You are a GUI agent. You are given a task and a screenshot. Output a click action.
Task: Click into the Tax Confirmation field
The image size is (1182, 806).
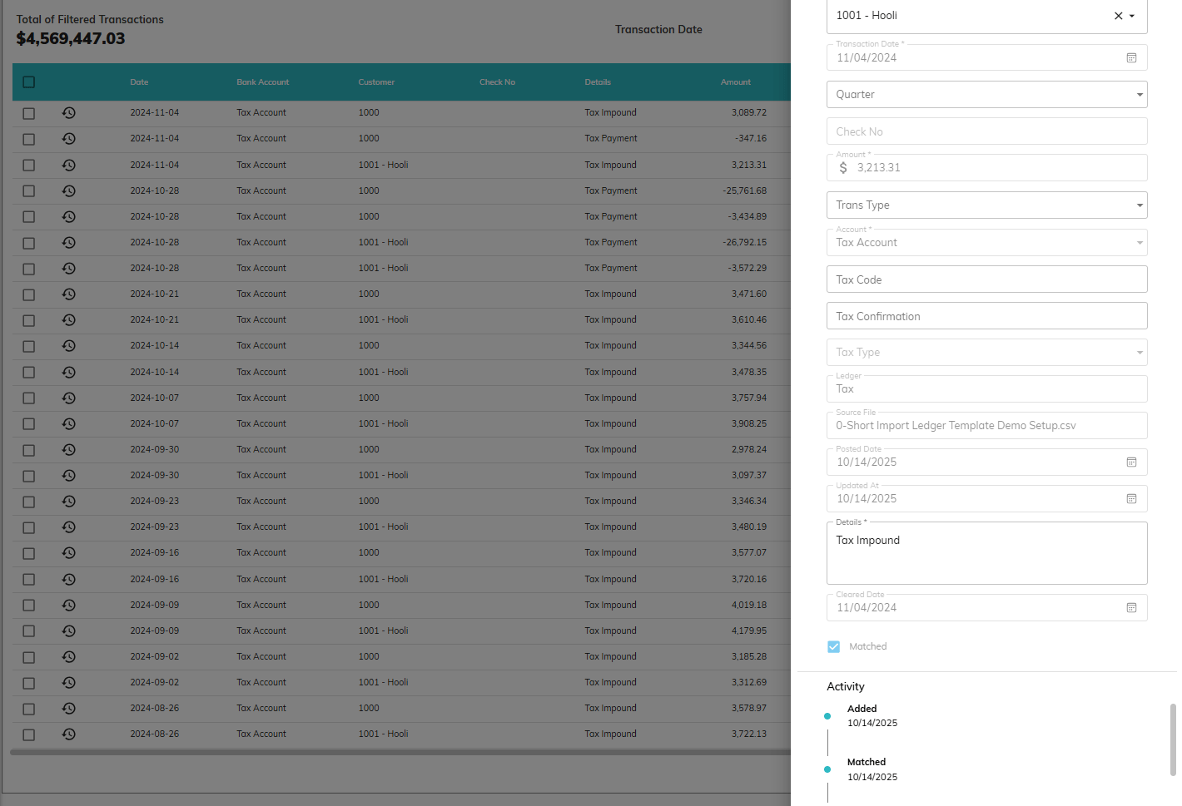click(986, 316)
